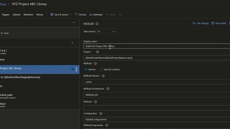Open info icon for MSBuild Arguments
Image resolution: width=230 pixels, height=129 pixels.
[107, 125]
